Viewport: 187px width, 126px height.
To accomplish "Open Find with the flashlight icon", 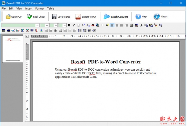I will [x=156, y=25].
